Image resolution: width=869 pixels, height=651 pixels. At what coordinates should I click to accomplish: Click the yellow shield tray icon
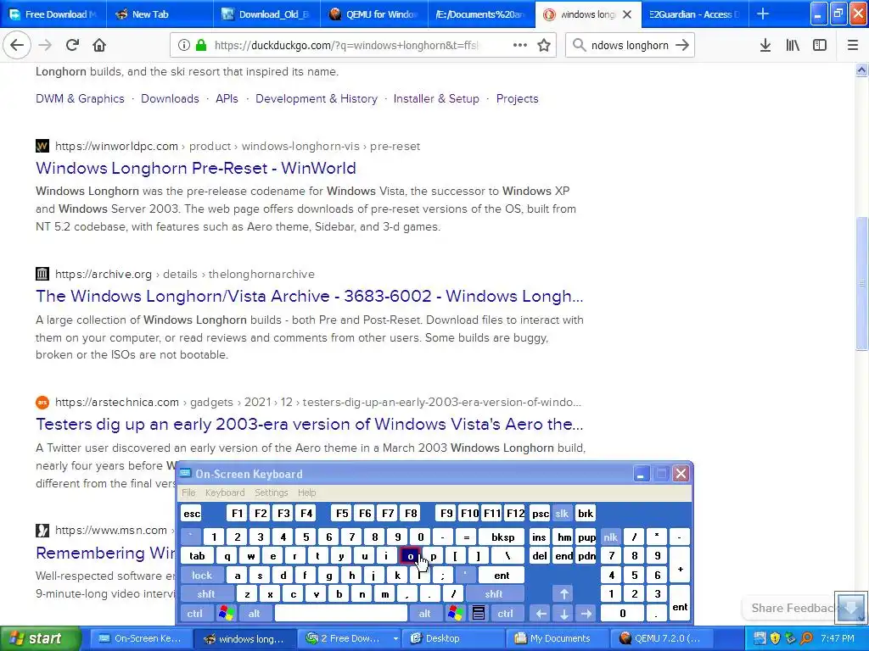(775, 638)
